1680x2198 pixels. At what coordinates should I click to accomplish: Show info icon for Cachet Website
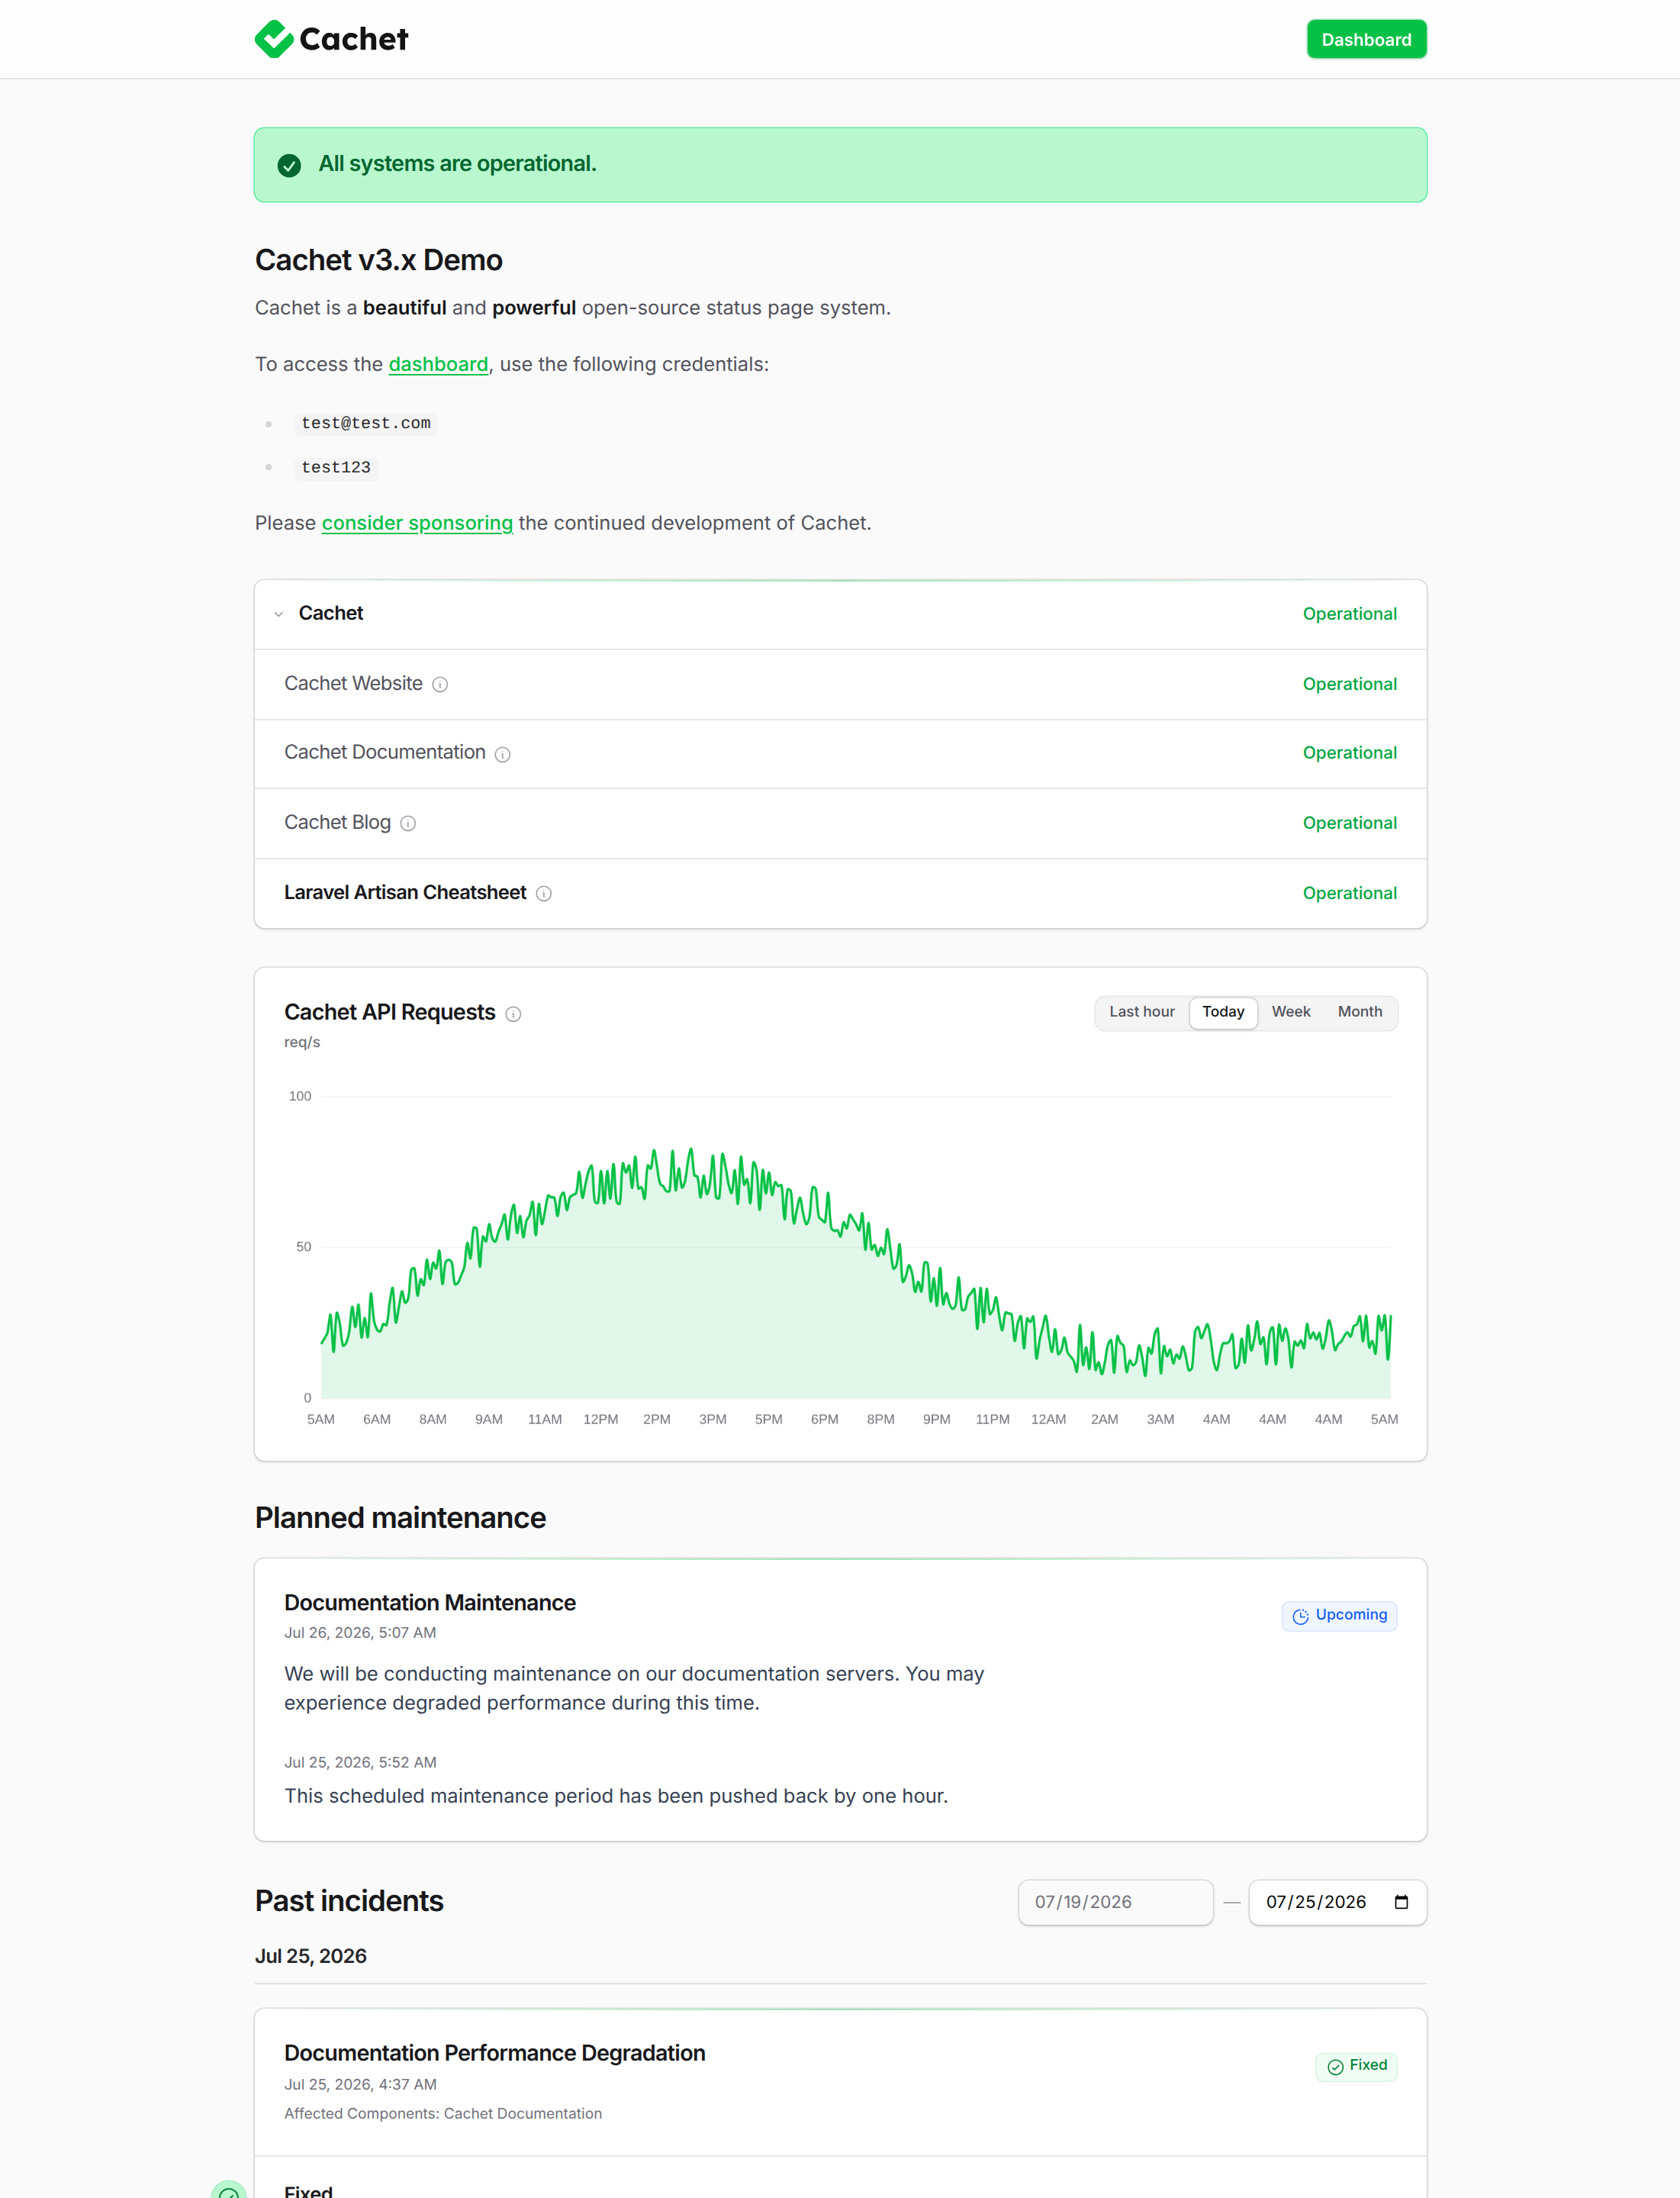tap(440, 685)
